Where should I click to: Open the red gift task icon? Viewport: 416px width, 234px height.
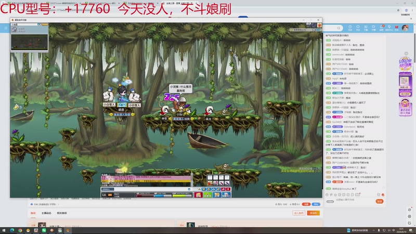397,28
